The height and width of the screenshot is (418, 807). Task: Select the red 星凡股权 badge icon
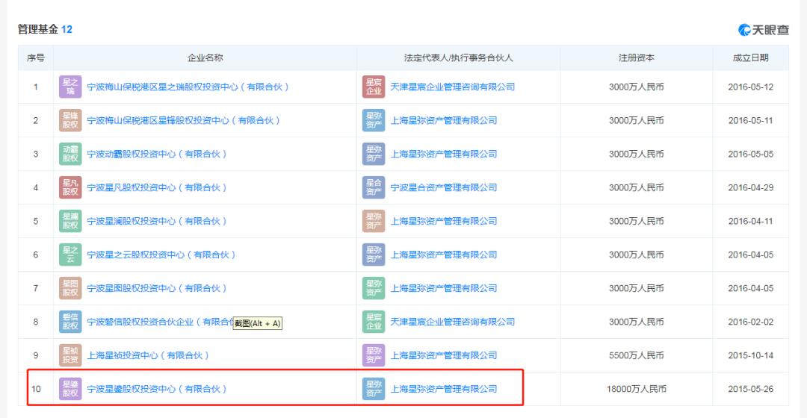pyautogui.click(x=70, y=187)
